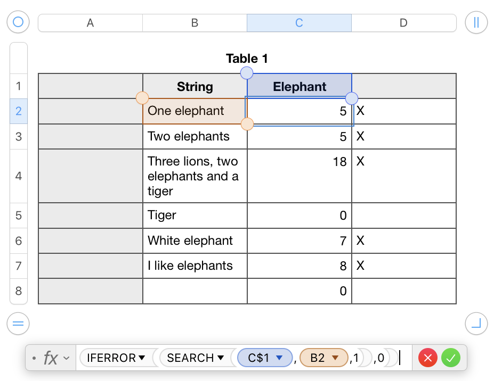Select column A header tab
Image resolution: width=502 pixels, height=381 pixels.
tap(91, 23)
